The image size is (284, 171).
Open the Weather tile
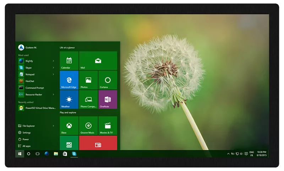(69, 100)
